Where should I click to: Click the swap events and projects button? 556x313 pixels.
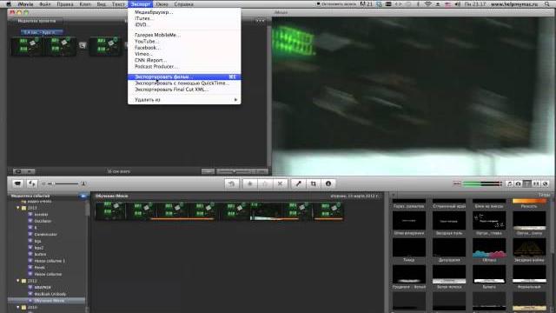click(32, 183)
